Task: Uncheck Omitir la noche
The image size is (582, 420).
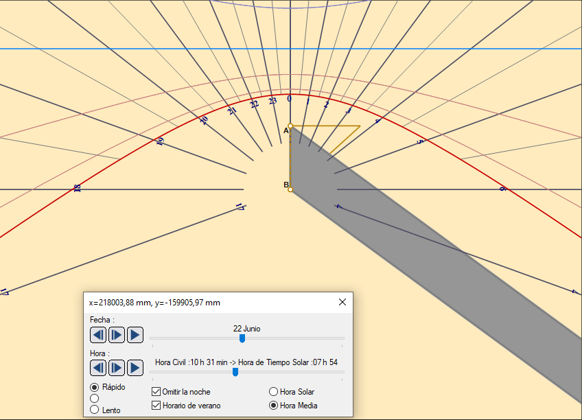Action: click(x=156, y=392)
